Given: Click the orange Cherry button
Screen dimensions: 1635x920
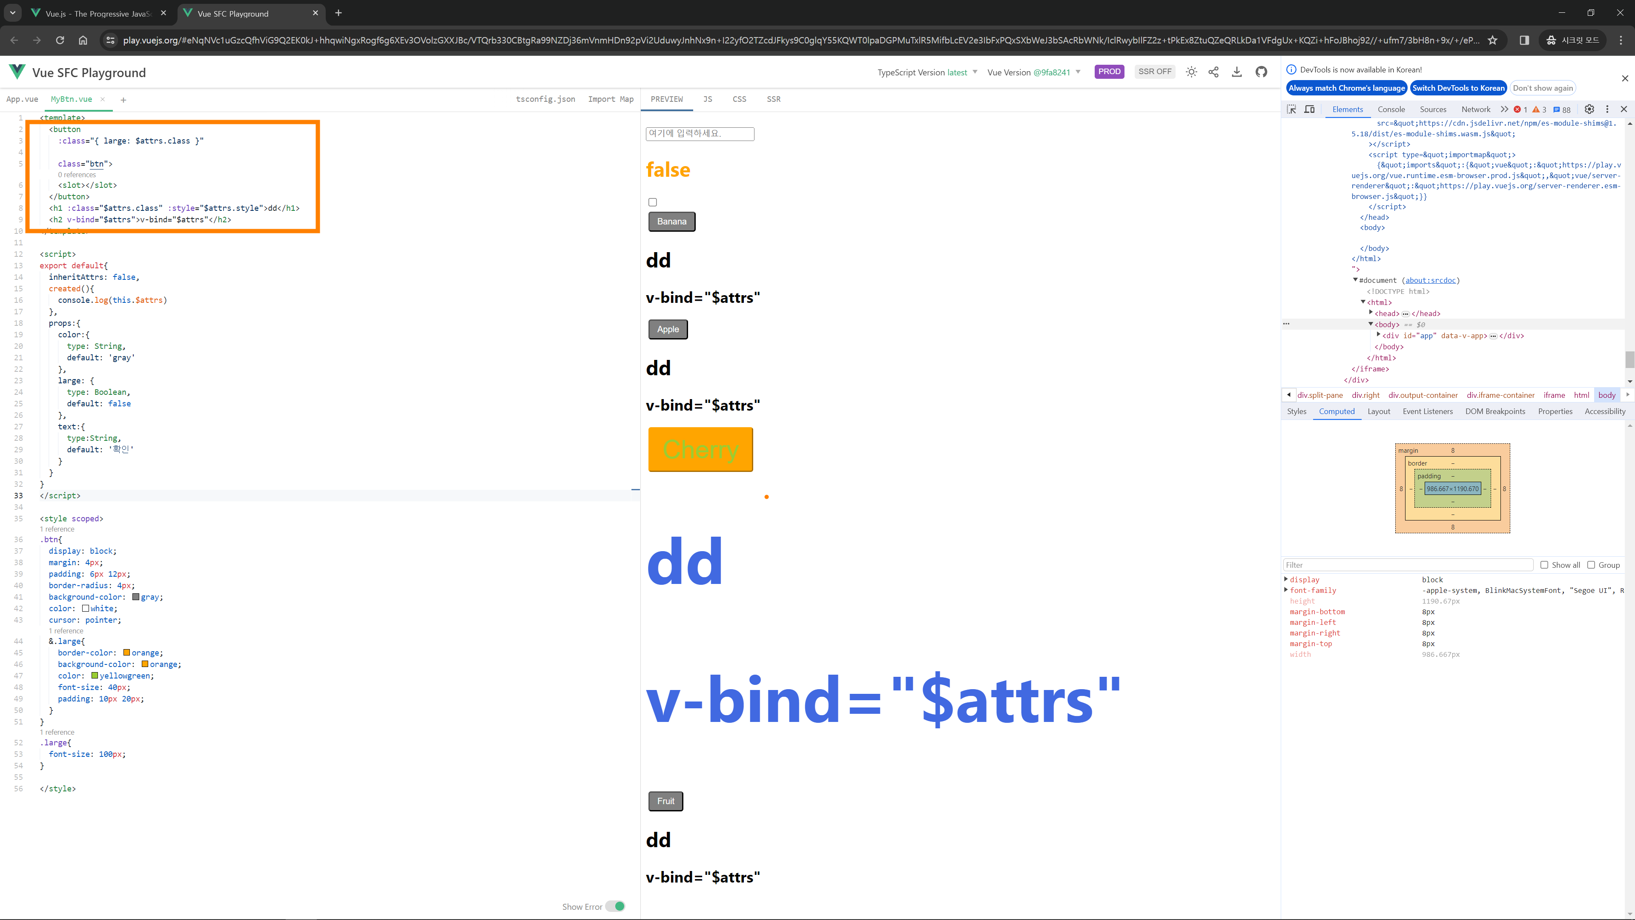Looking at the screenshot, I should (x=701, y=449).
